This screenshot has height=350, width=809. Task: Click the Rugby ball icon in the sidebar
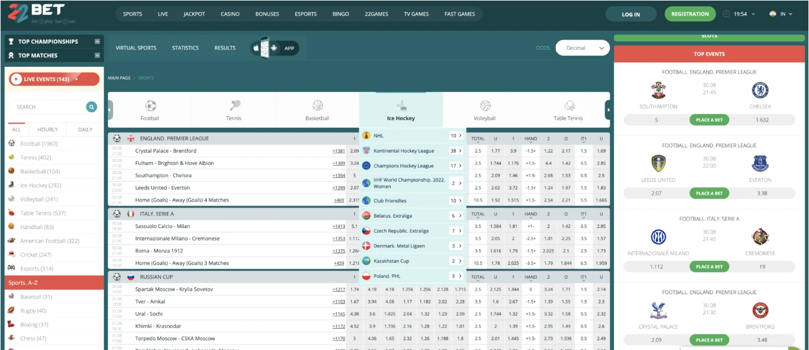point(12,310)
